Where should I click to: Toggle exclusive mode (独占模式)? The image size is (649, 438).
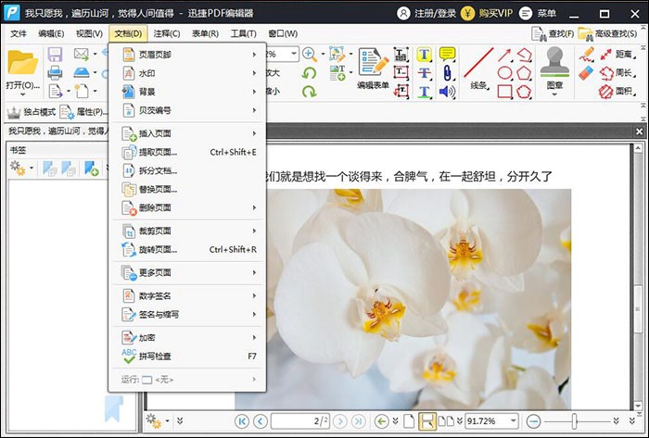32,112
